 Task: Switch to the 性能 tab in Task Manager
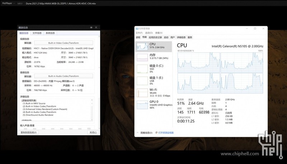click(x=145, y=37)
